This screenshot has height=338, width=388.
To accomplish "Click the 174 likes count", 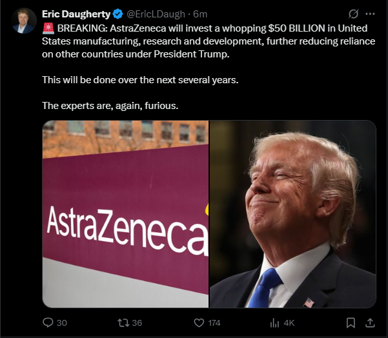I will coord(214,323).
